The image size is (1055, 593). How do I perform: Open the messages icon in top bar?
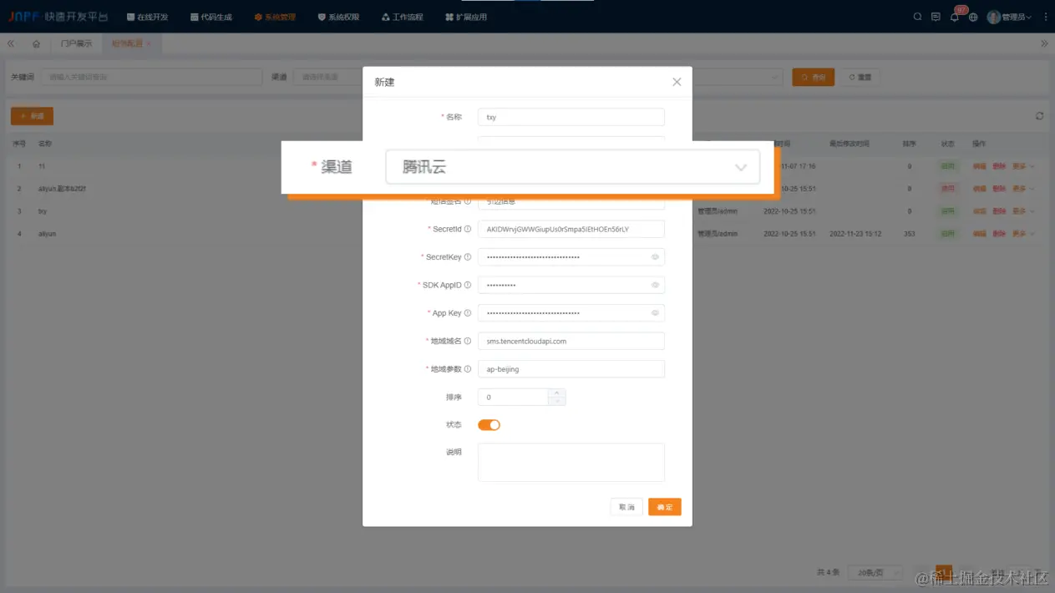click(x=936, y=17)
